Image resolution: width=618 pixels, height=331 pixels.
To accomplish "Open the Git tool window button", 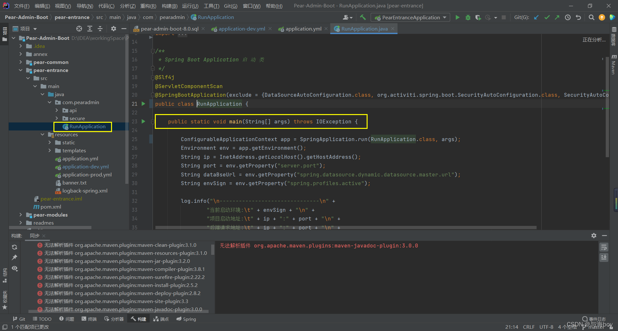I will coord(19,319).
